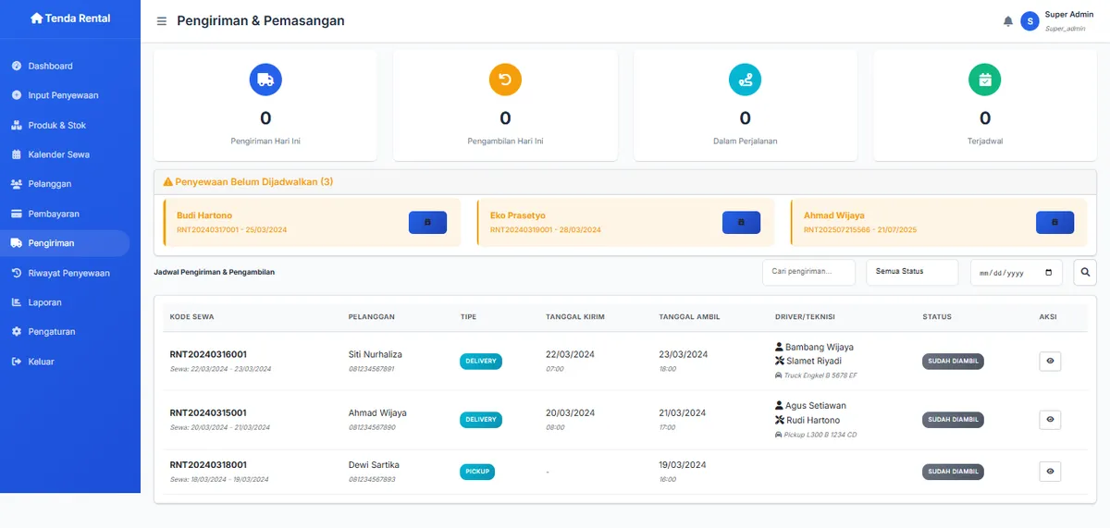
Task: Click SUDAH DIAMBIL status for RNT20240318001
Action: tap(953, 472)
